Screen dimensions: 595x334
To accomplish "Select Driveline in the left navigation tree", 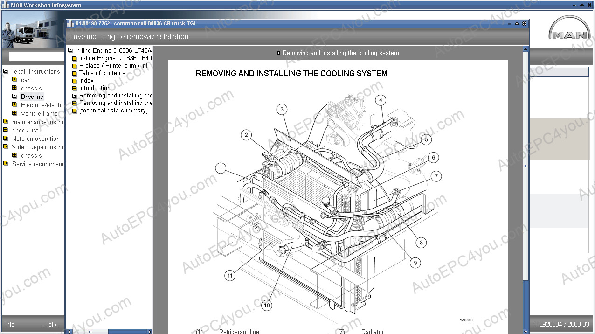I will (x=32, y=97).
